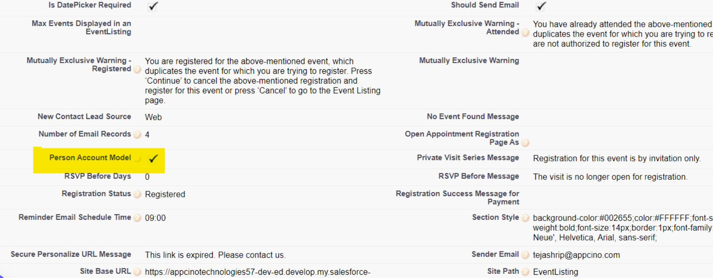Click the tejashrip@appcino.com sender email

(x=576, y=255)
